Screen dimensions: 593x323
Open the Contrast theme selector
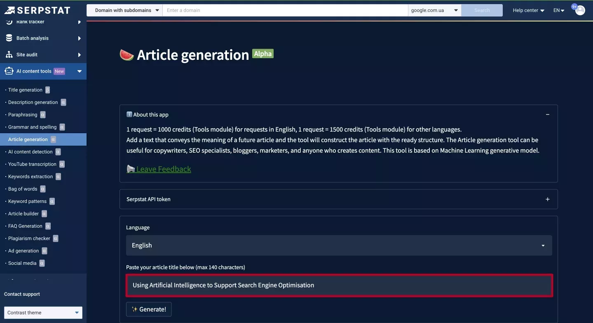[43, 313]
